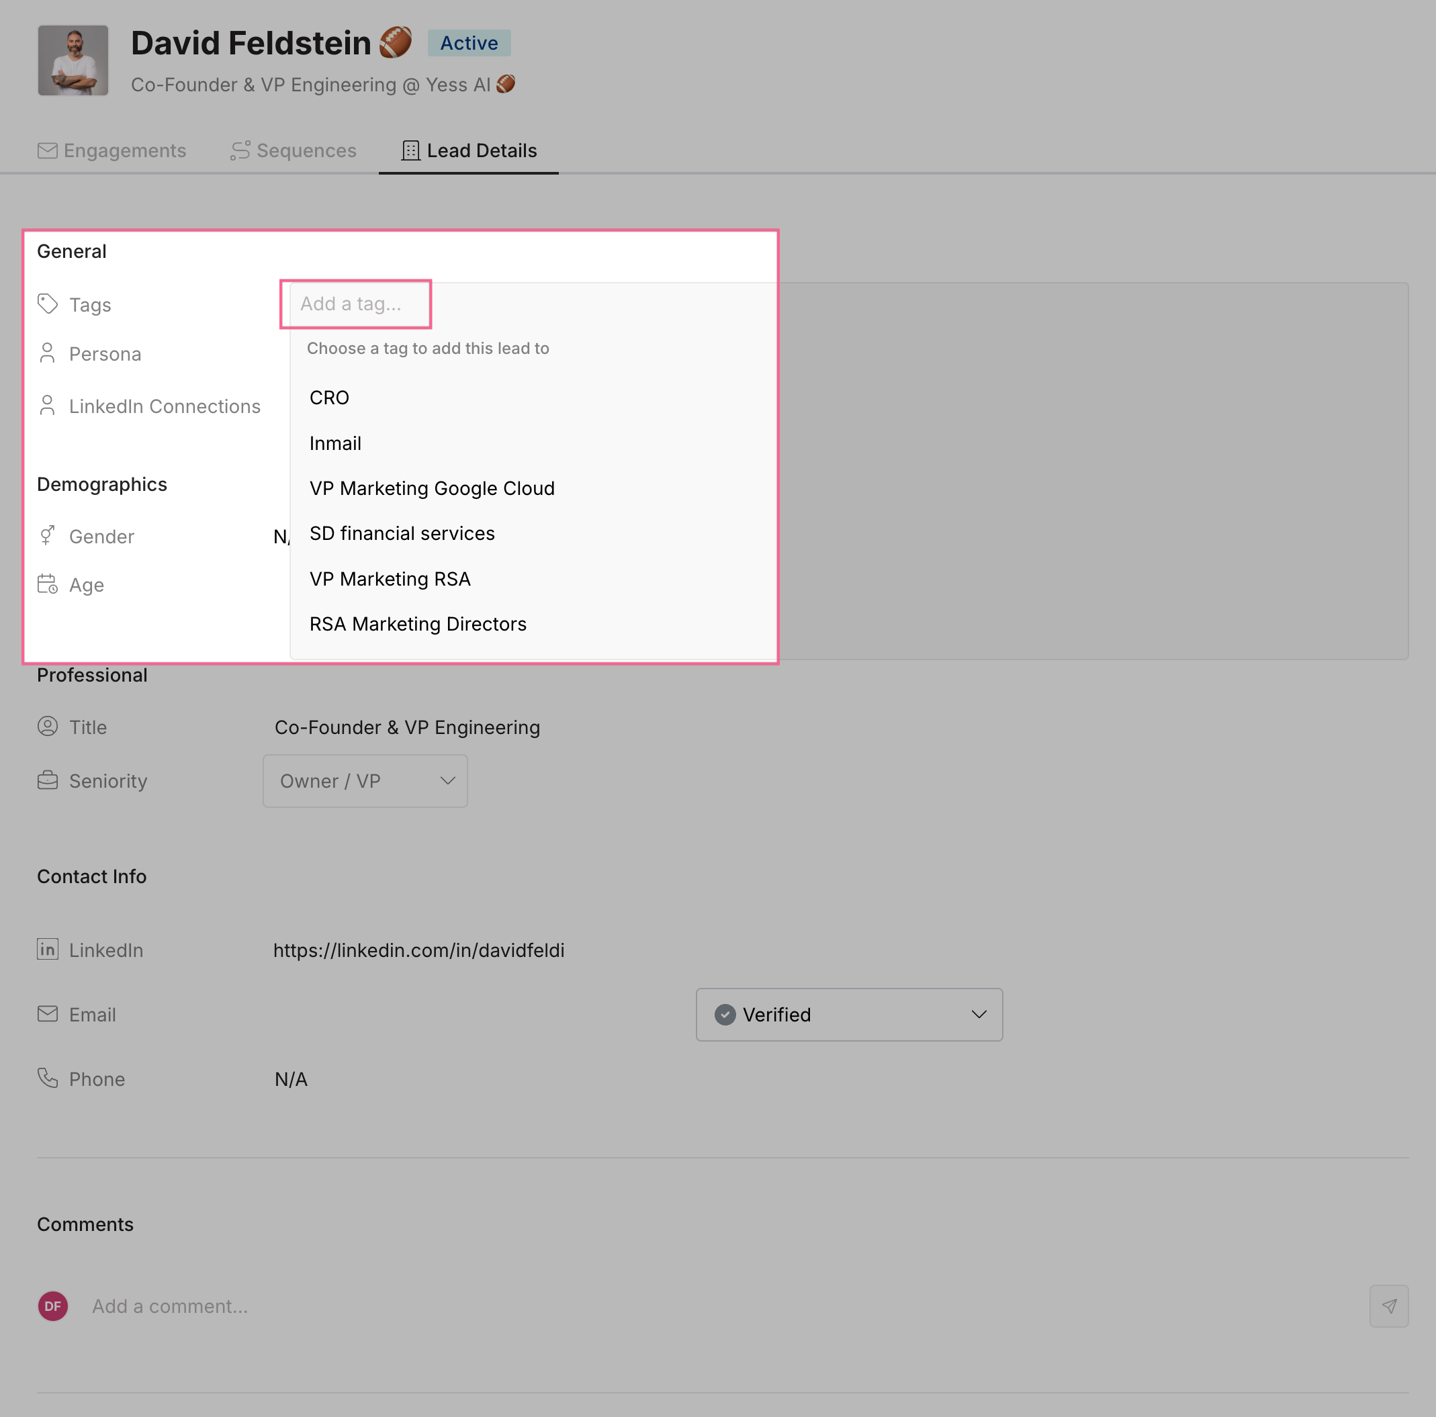
Task: Open the davidfeldi LinkedIn profile link
Action: click(418, 950)
